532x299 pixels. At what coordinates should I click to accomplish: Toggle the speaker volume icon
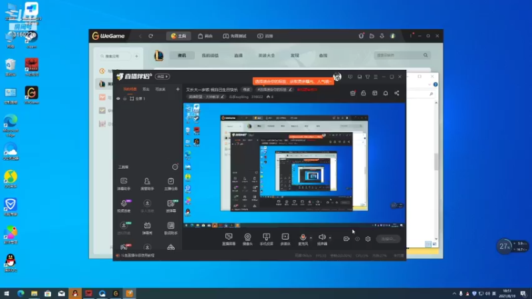click(x=322, y=237)
